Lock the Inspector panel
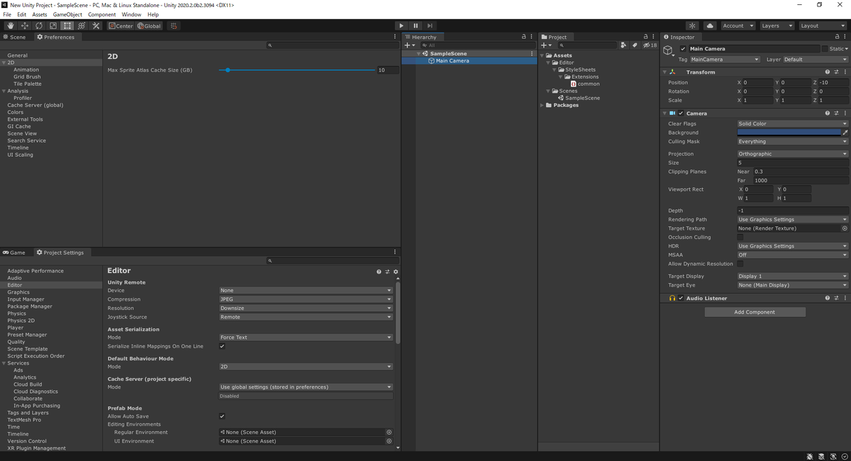Image resolution: width=851 pixels, height=461 pixels. click(x=838, y=36)
